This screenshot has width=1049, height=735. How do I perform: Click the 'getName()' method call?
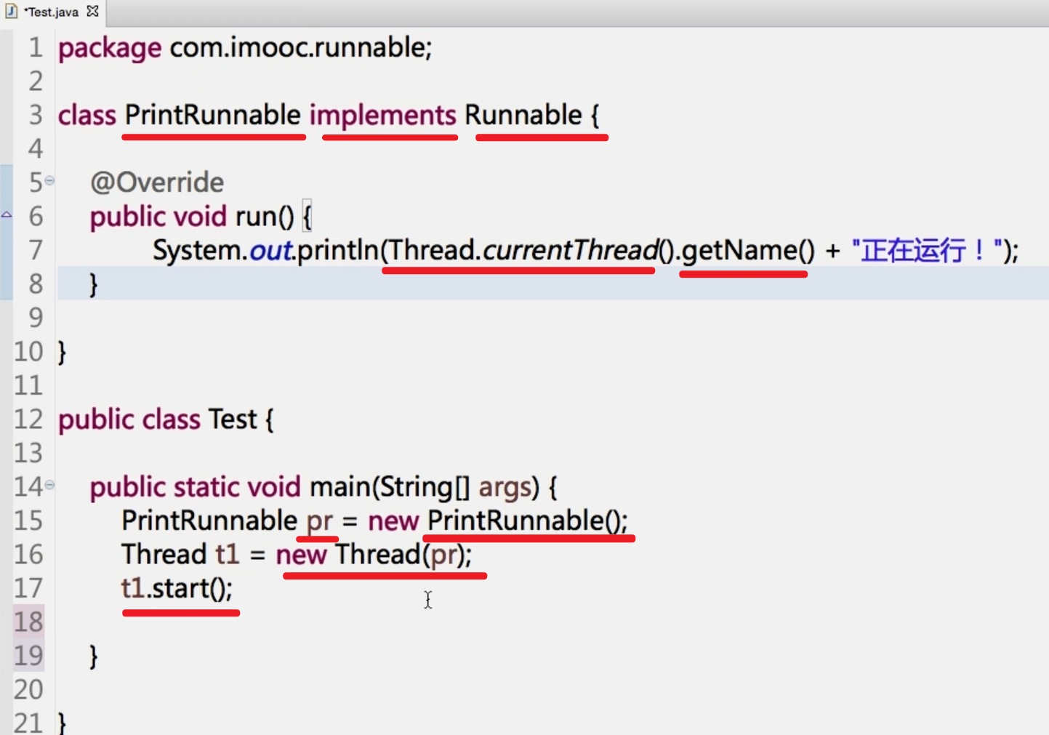(749, 252)
